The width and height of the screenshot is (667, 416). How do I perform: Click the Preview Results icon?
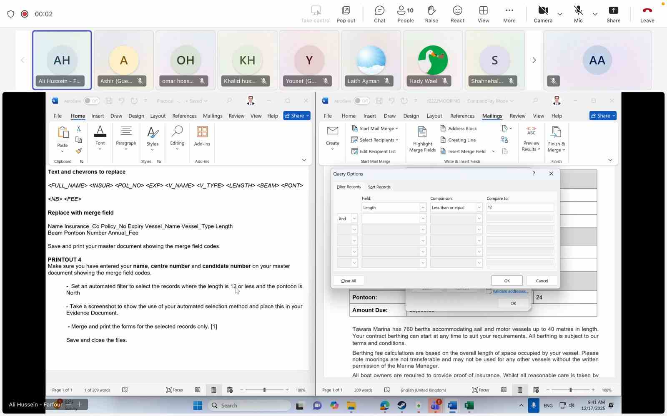531,139
